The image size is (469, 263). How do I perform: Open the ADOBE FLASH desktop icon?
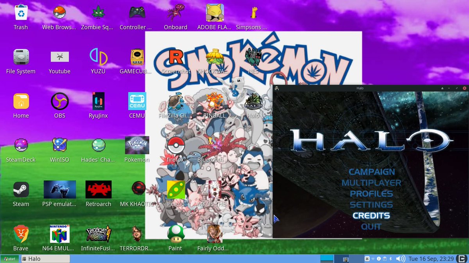click(x=215, y=13)
